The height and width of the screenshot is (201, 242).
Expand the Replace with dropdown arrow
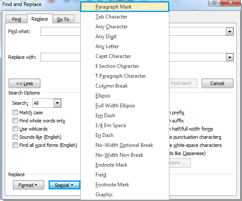pyautogui.click(x=230, y=58)
